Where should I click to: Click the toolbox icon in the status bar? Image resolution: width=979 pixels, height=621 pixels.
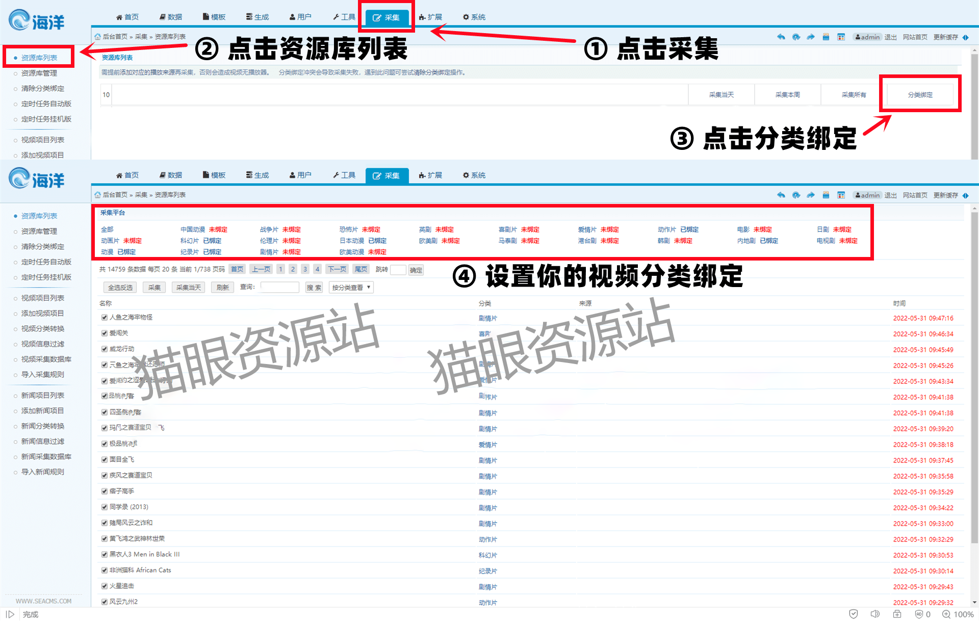pos(897,614)
